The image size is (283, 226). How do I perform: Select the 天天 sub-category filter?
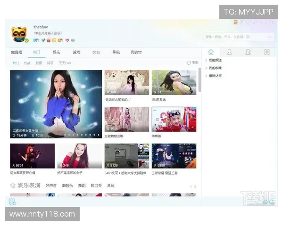tap(65, 63)
